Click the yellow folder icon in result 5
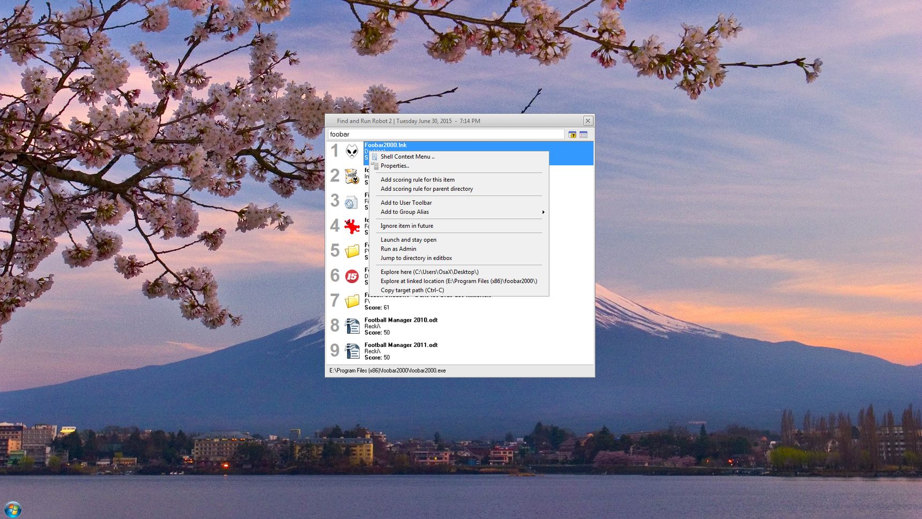The image size is (922, 519). tap(352, 251)
